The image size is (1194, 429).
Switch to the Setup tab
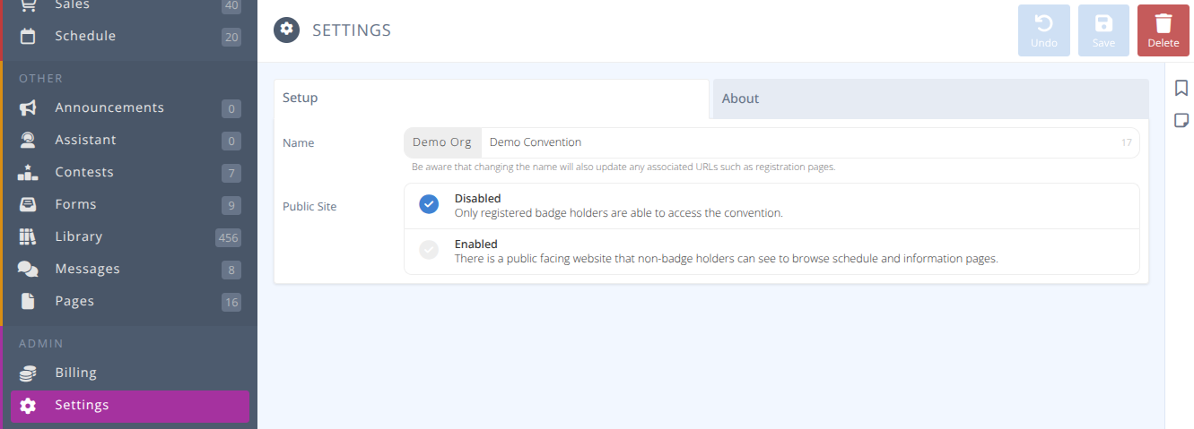click(x=492, y=99)
